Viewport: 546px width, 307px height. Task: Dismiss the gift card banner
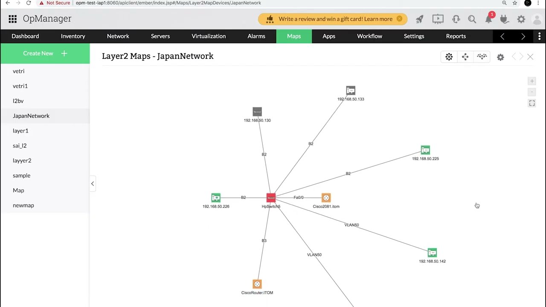point(399,19)
